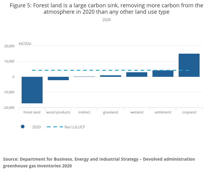Click the -20,000 y-axis label
213x175 pixels.
(x=9, y=108)
